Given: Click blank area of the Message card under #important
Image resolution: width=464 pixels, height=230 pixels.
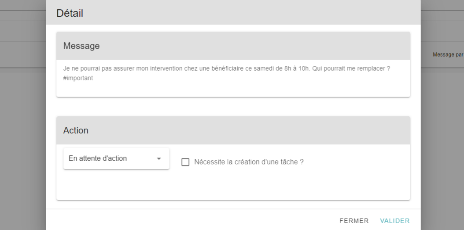Looking at the screenshot, I should 233,90.
